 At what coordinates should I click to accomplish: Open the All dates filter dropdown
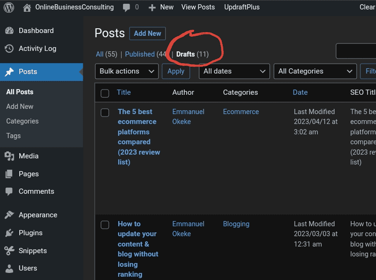234,71
